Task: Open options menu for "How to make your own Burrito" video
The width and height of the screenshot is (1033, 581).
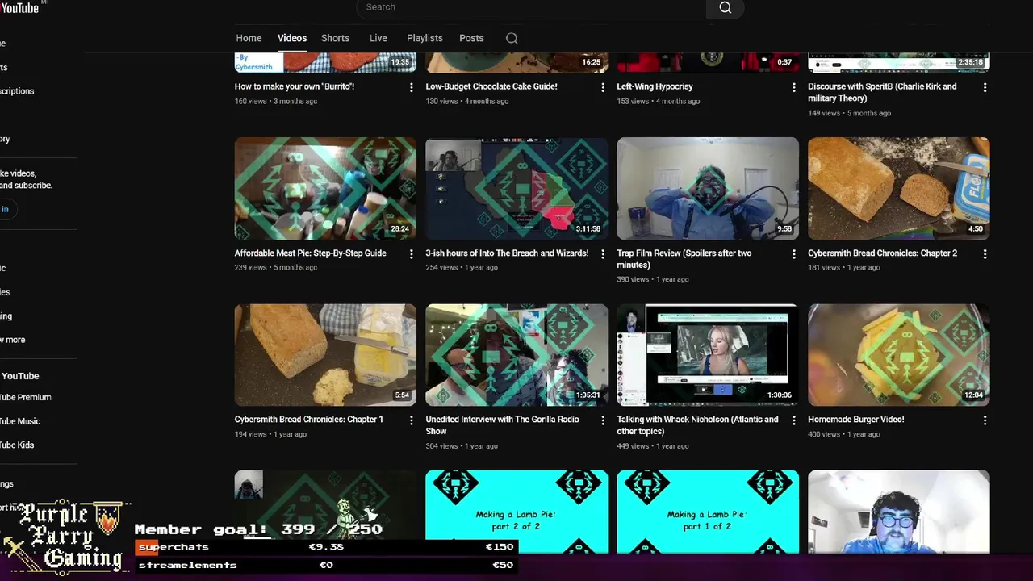Action: point(412,87)
